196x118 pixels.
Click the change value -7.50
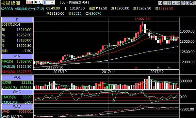click(x=27, y=51)
